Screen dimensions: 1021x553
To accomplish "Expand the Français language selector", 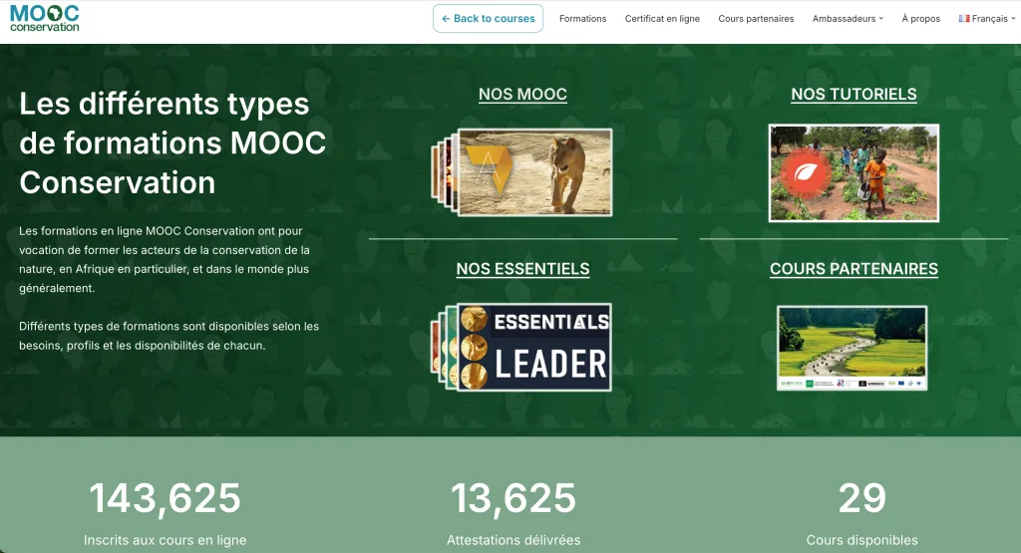I will point(986,19).
